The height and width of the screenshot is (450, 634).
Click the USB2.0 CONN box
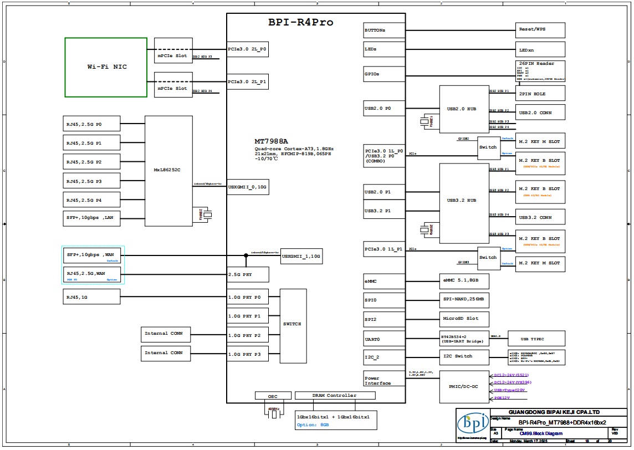click(540, 113)
